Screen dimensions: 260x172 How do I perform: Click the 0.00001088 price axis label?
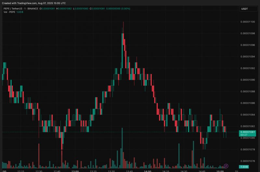point(248,92)
